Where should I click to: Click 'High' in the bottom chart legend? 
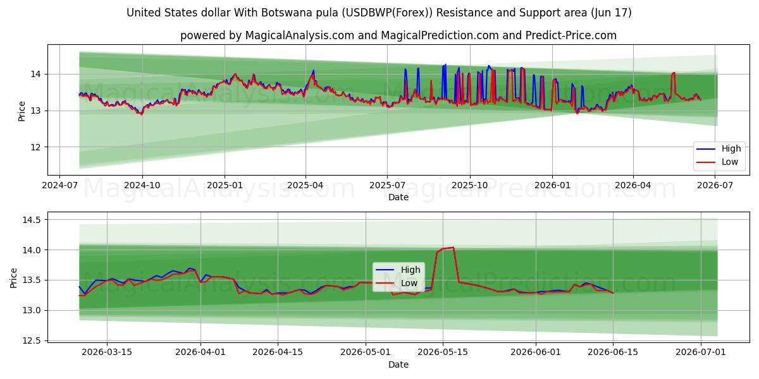tap(410, 270)
